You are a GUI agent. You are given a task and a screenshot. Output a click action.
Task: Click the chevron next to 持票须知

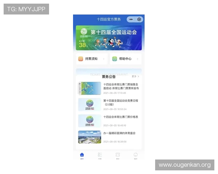click(x=104, y=59)
